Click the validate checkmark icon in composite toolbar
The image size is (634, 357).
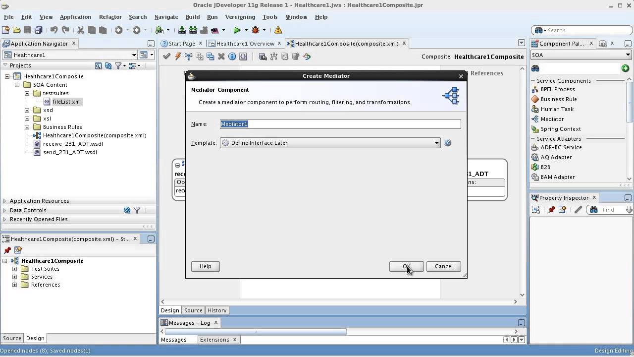pyautogui.click(x=166, y=57)
